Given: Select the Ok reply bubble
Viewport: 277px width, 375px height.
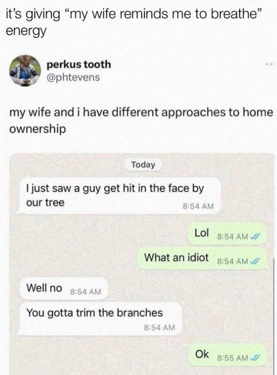Looking at the screenshot, I should tap(227, 355).
